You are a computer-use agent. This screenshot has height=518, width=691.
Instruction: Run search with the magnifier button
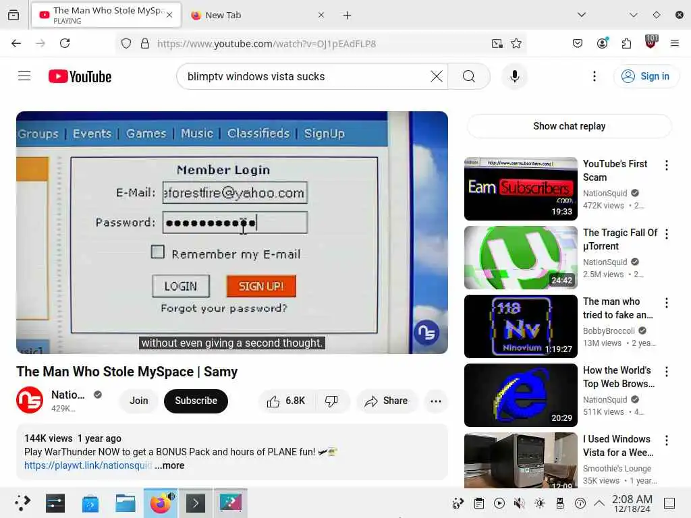pos(469,76)
